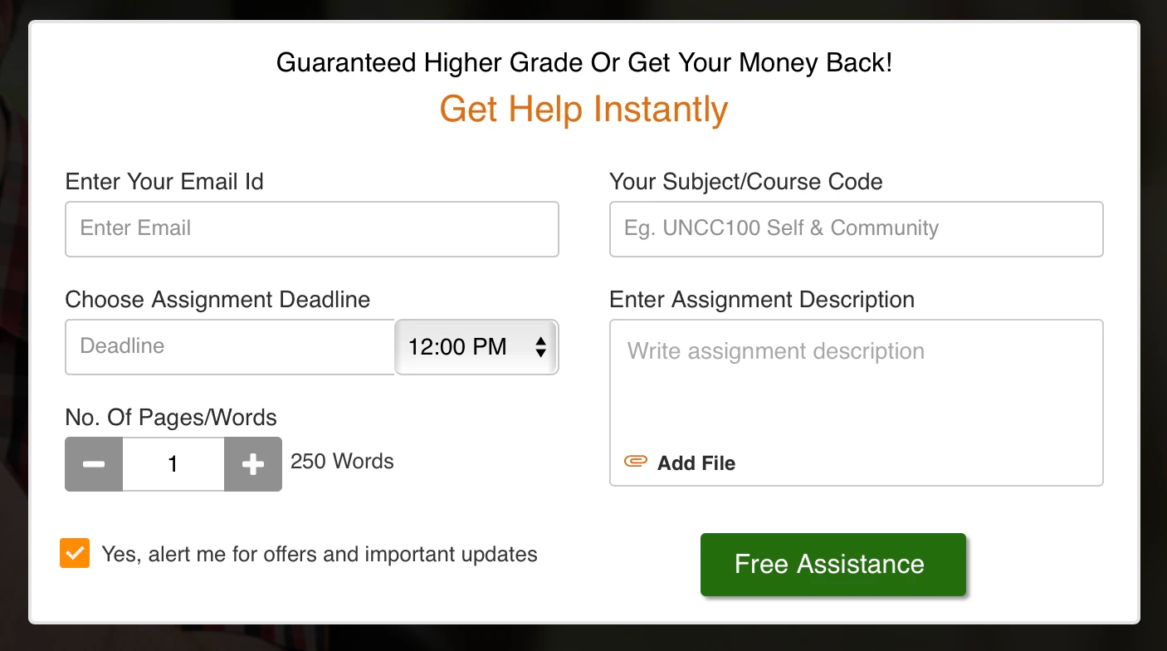1167x651 pixels.
Task: Click the Choose Assignment Deadline label
Action: 217,300
